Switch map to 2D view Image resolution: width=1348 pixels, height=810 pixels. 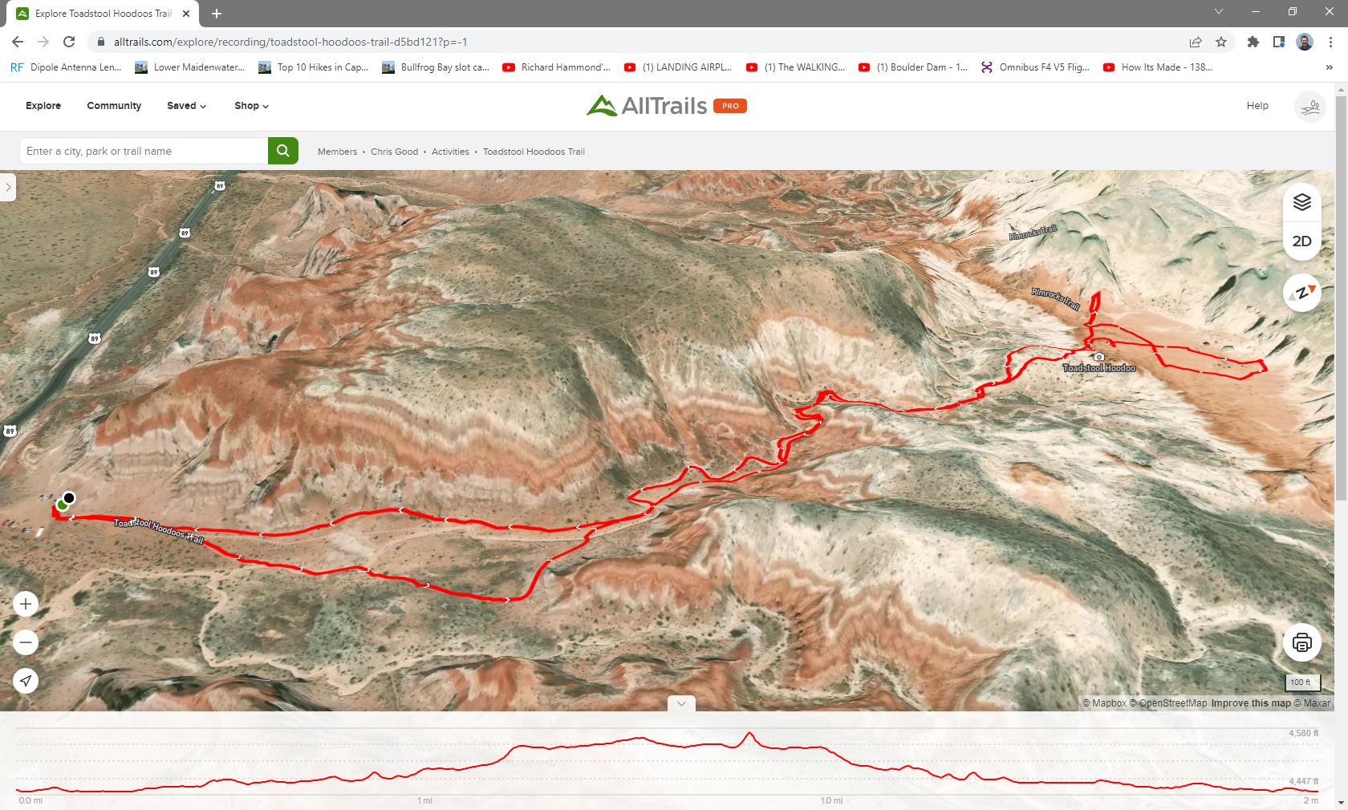click(x=1301, y=241)
